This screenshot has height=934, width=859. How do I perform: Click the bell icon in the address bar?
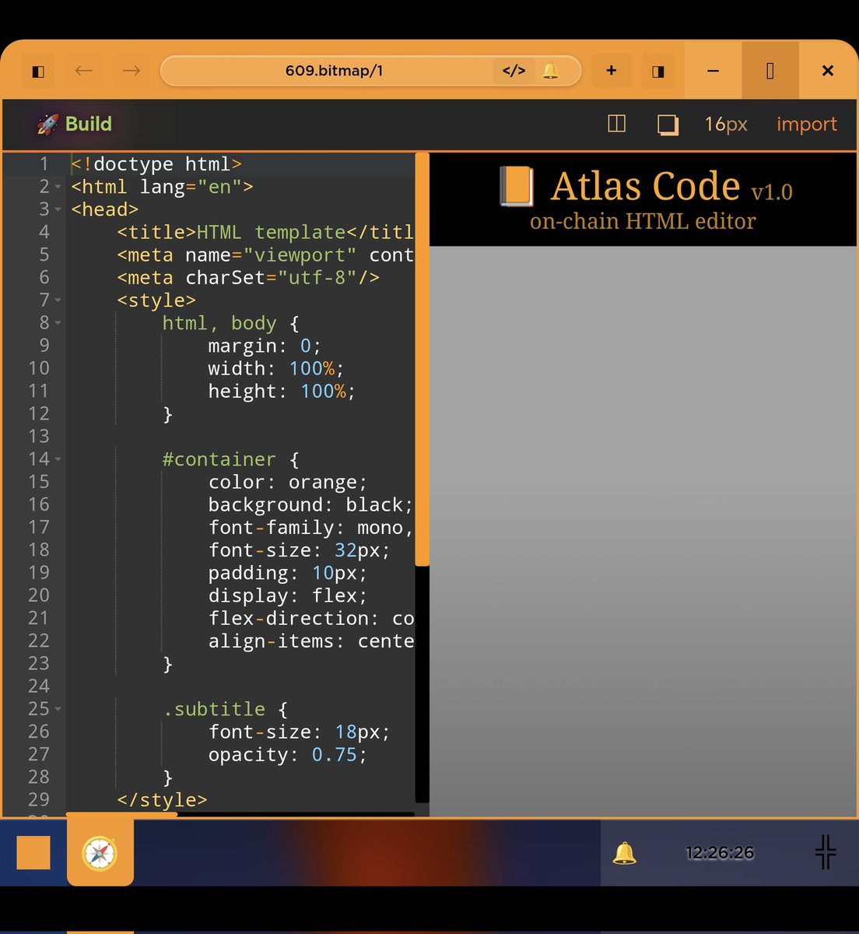click(x=550, y=71)
